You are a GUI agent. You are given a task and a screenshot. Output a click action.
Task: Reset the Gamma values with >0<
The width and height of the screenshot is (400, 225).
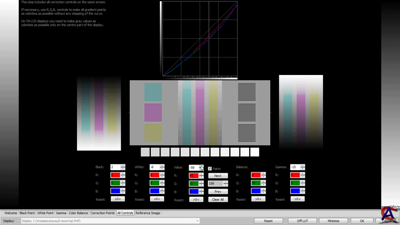pos(297,199)
